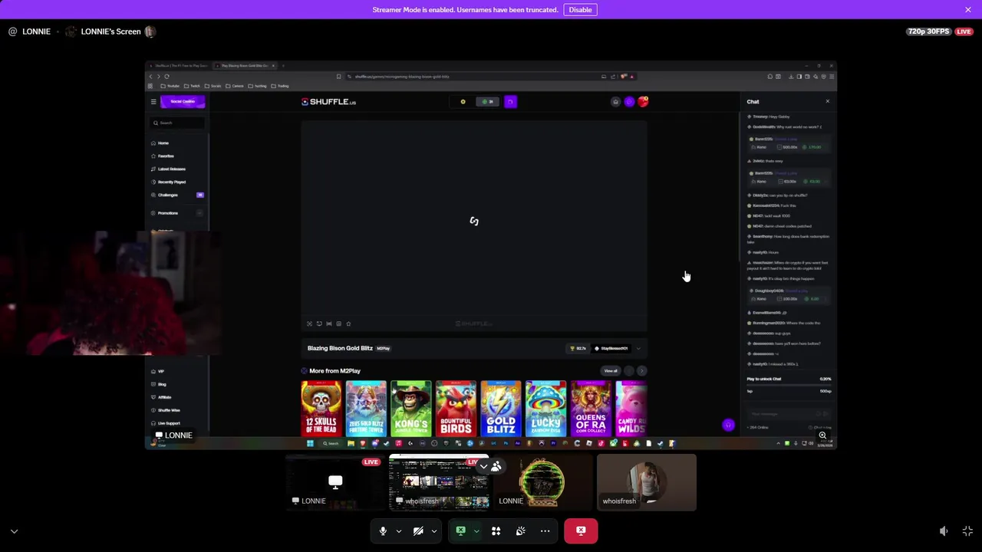Go to next M2Play games carousel page
Screen dimensions: 982x552
(x=641, y=371)
